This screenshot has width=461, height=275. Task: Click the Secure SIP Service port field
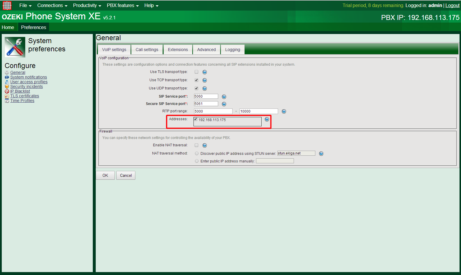click(206, 104)
